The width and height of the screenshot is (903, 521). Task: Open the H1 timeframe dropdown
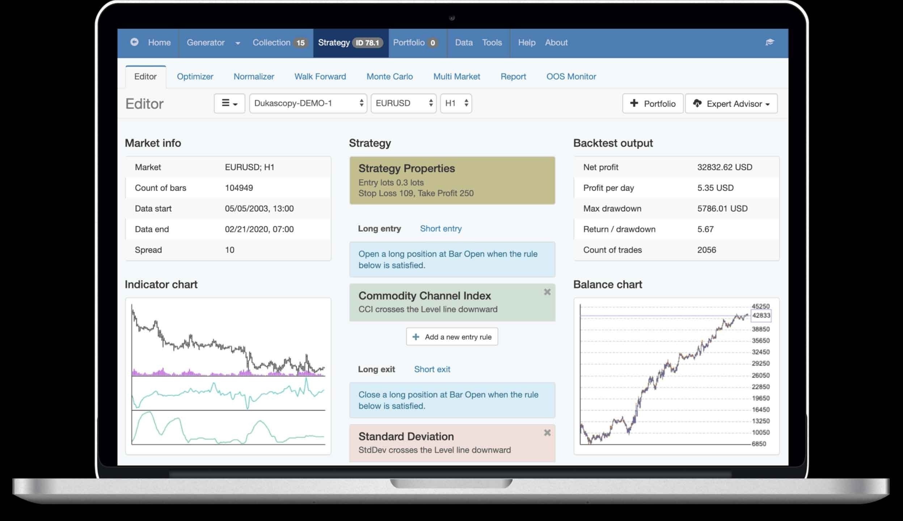click(x=456, y=103)
